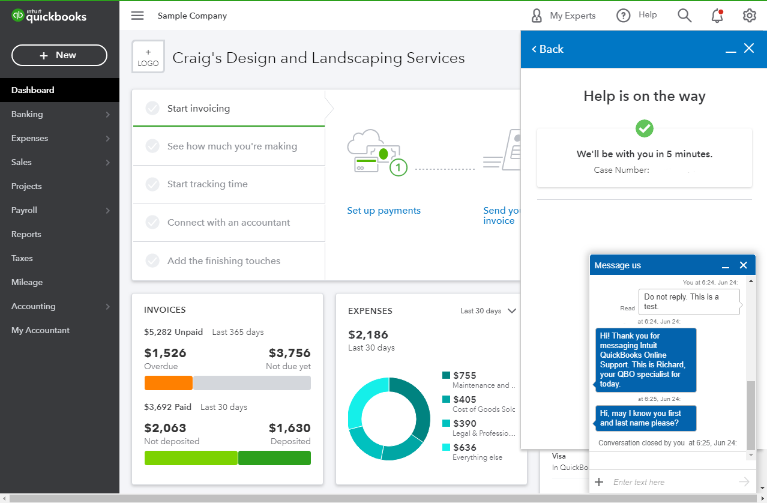Click the See how much you're making check circle
The height and width of the screenshot is (503, 767).
(152, 146)
